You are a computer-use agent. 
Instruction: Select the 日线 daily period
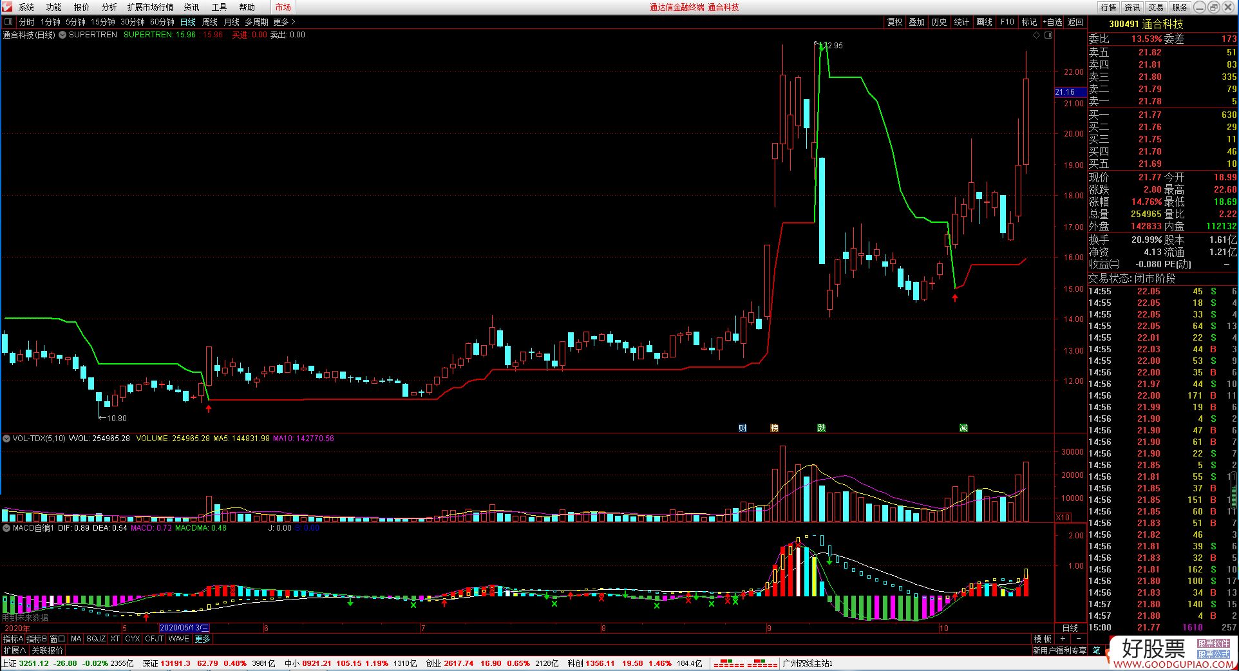[x=188, y=22]
